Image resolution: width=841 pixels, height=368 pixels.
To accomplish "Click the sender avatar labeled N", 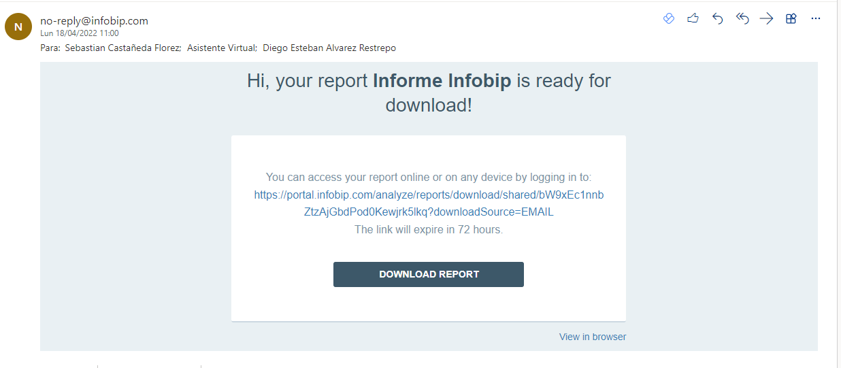I will 18,27.
